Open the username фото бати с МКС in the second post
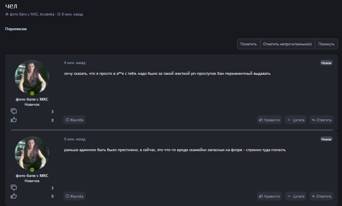 (x=32, y=175)
